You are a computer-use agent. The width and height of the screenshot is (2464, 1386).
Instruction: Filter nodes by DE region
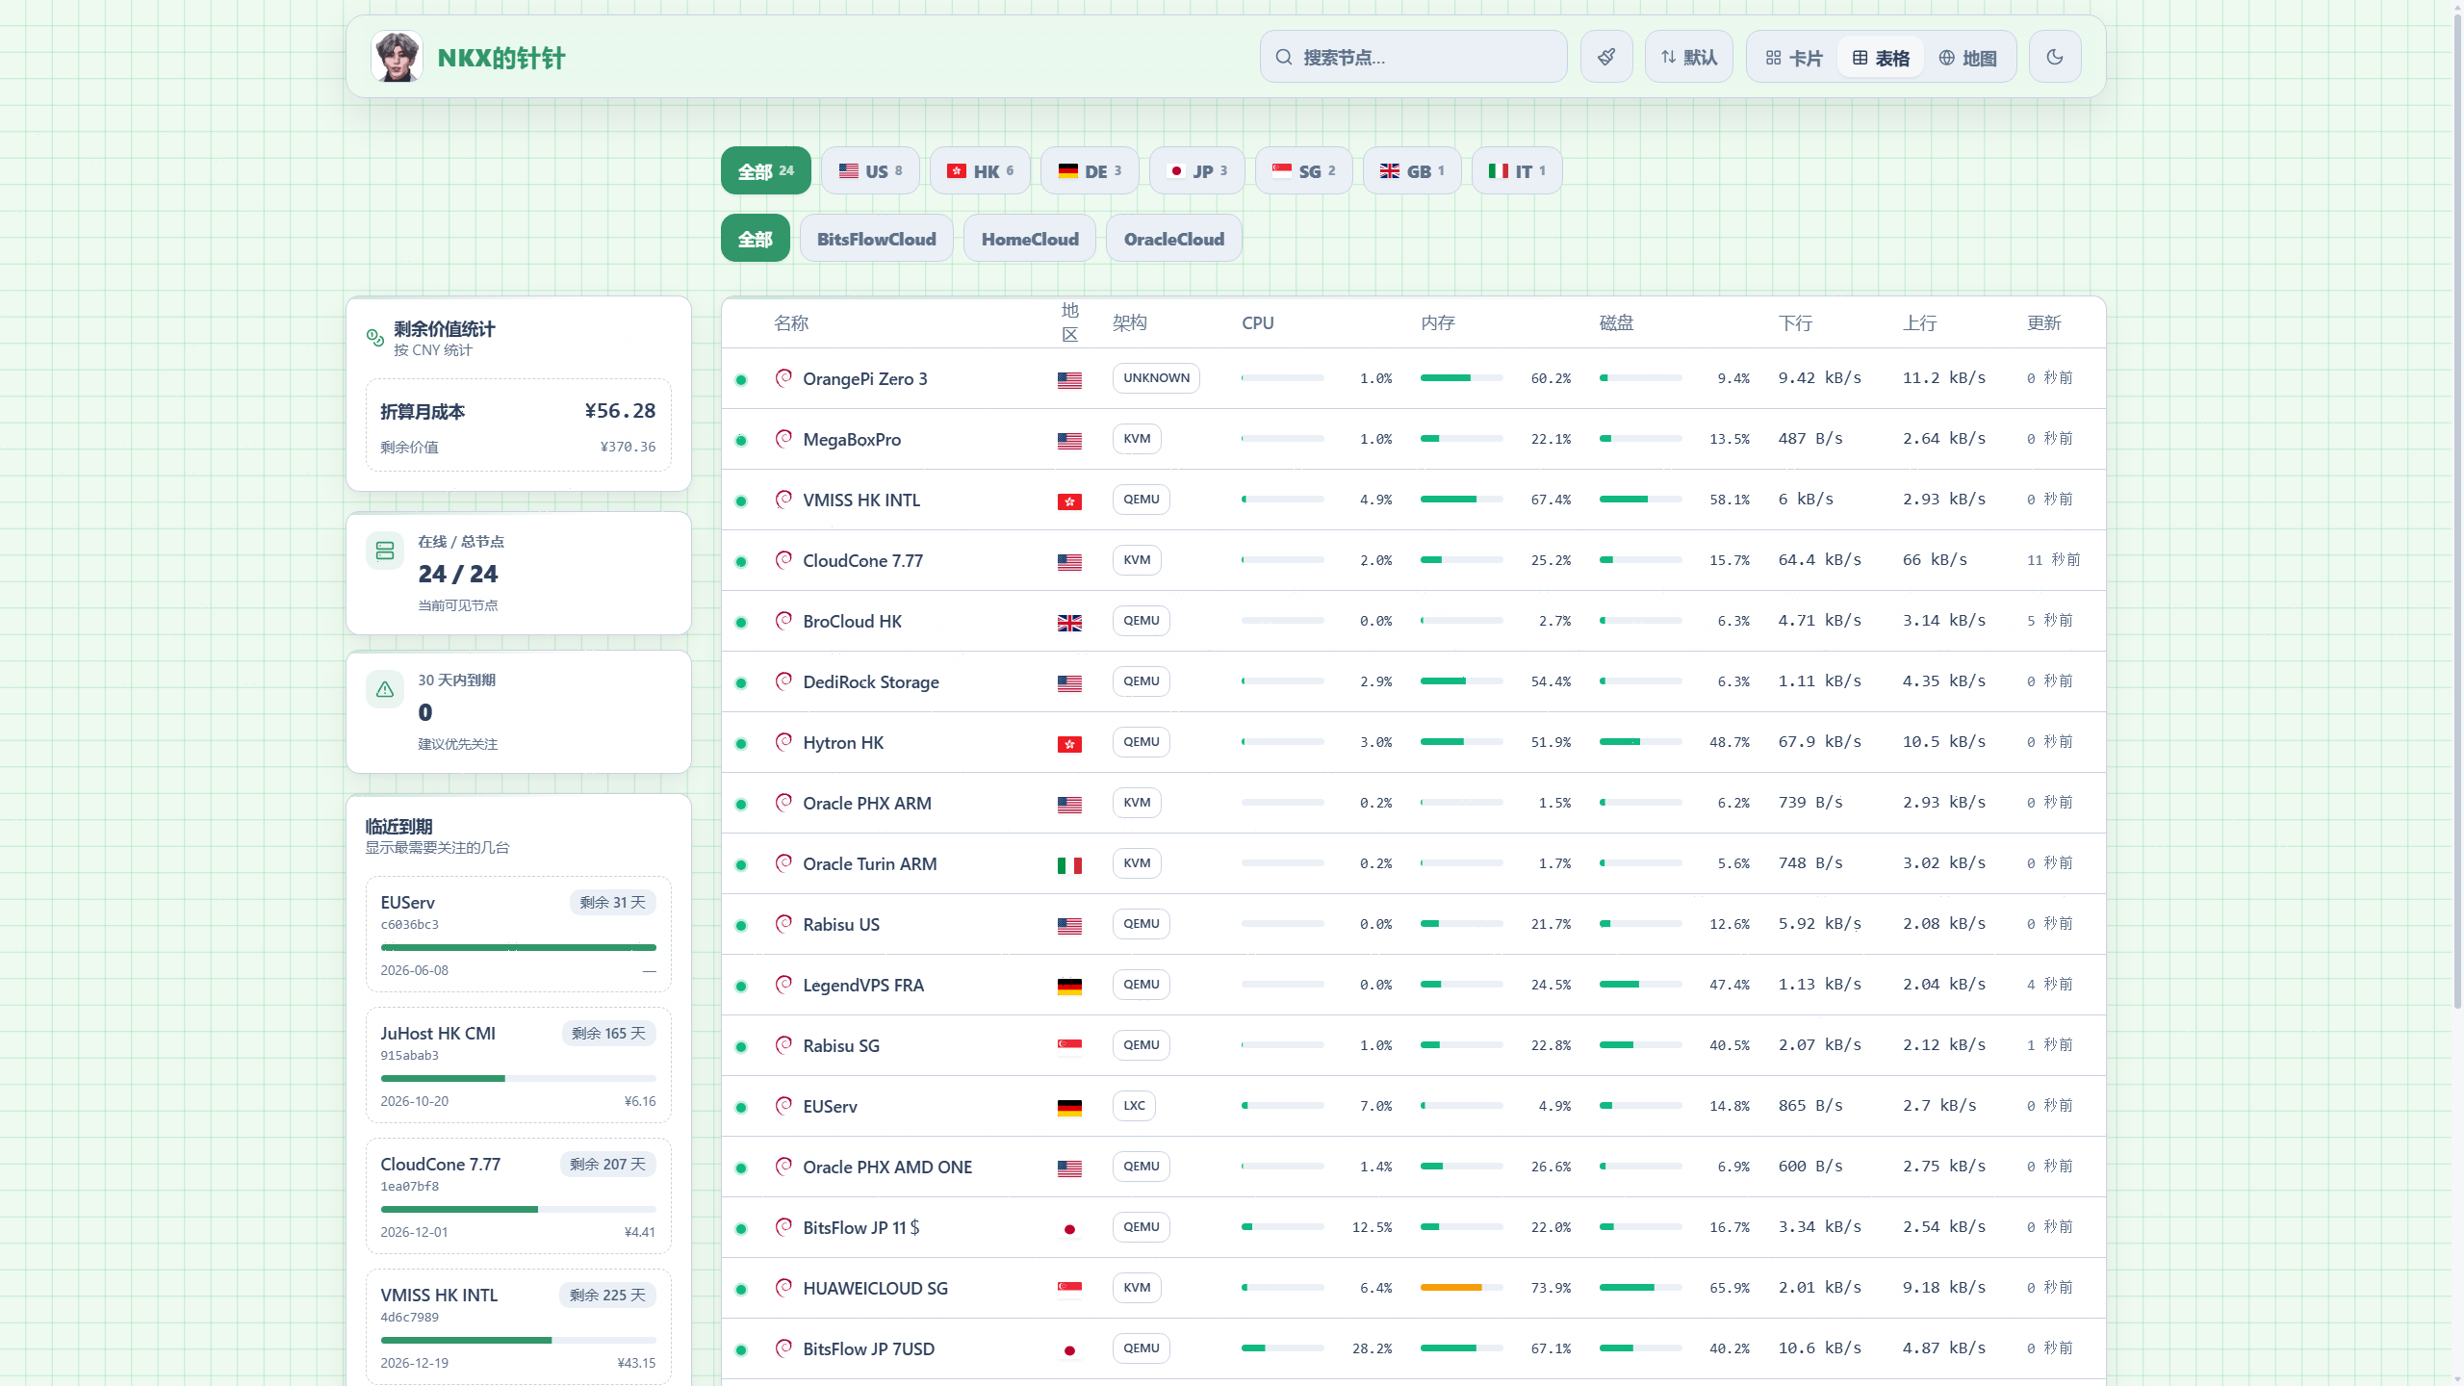1090,170
